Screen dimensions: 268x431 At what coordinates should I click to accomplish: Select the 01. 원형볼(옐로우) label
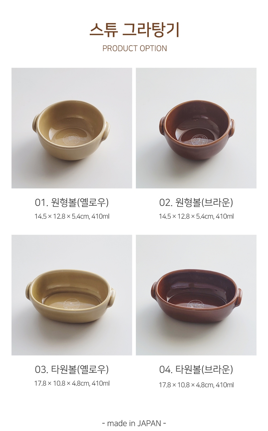pyautogui.click(x=72, y=202)
